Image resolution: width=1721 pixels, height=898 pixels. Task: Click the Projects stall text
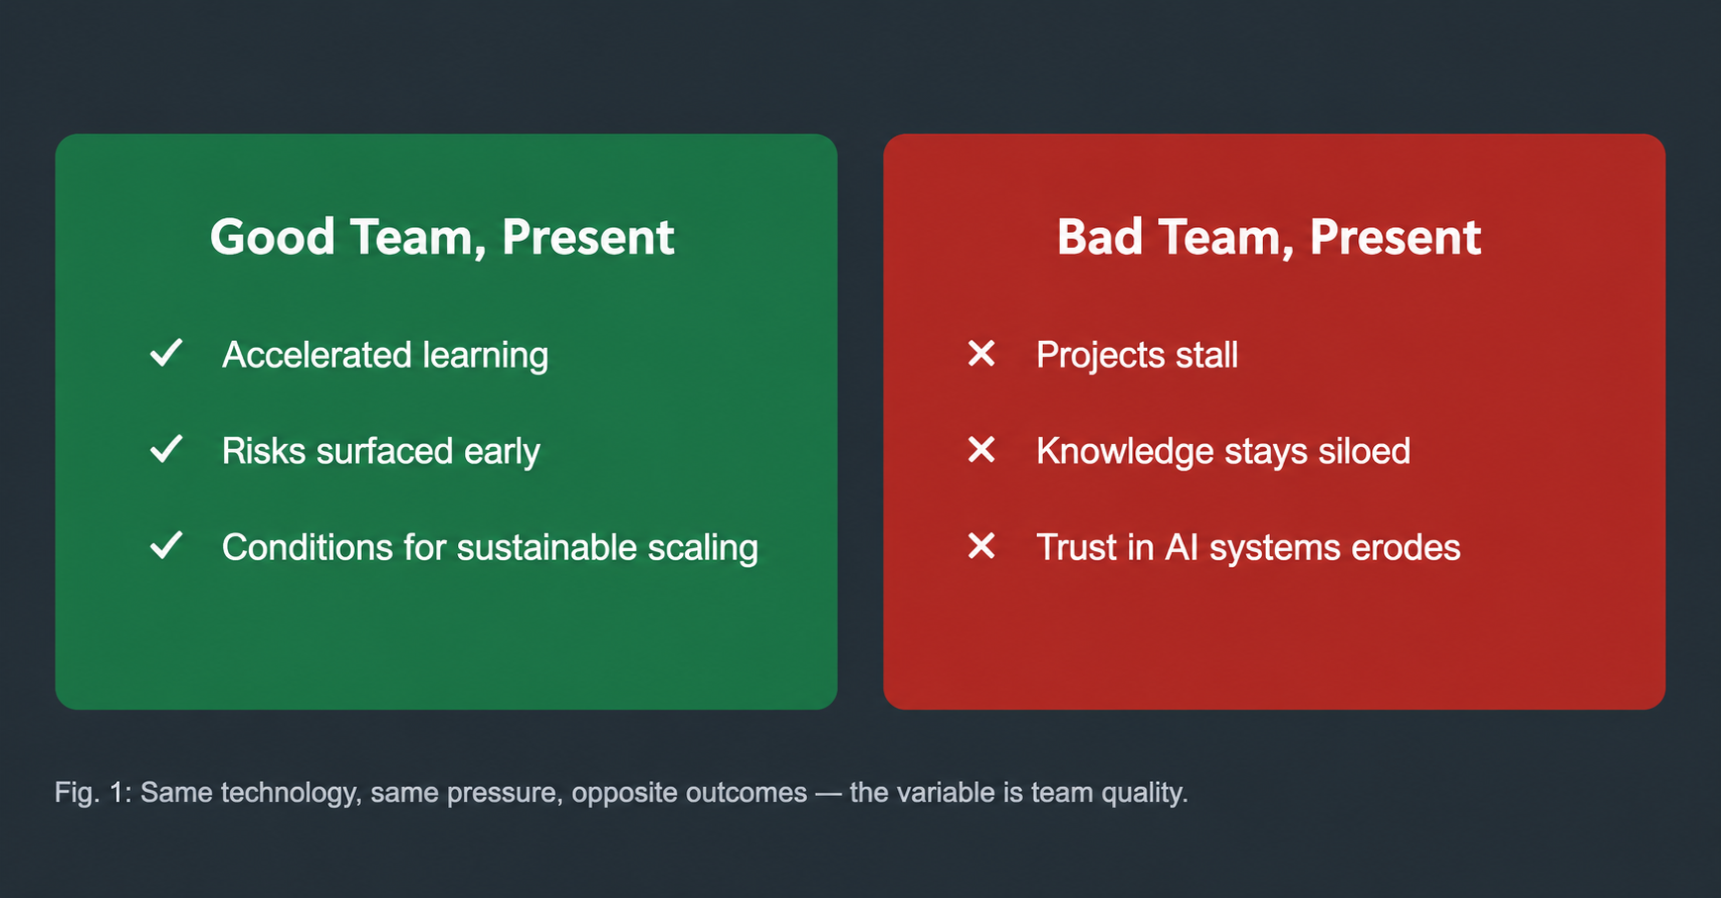tap(1137, 355)
